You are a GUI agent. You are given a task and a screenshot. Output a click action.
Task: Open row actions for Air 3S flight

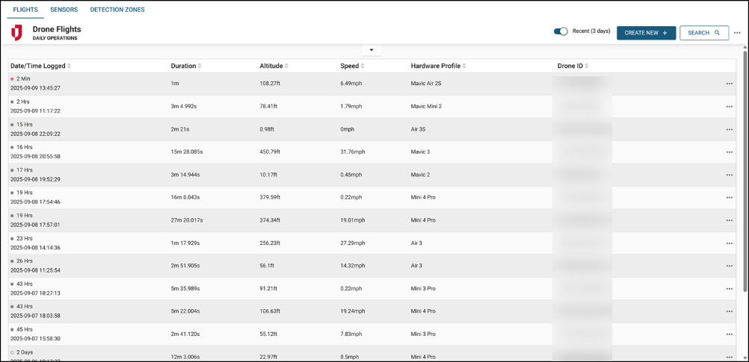pos(729,130)
